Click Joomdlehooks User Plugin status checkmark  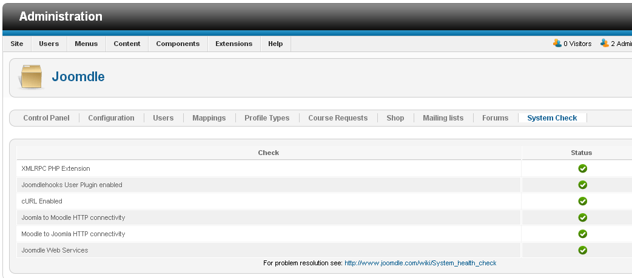point(582,185)
